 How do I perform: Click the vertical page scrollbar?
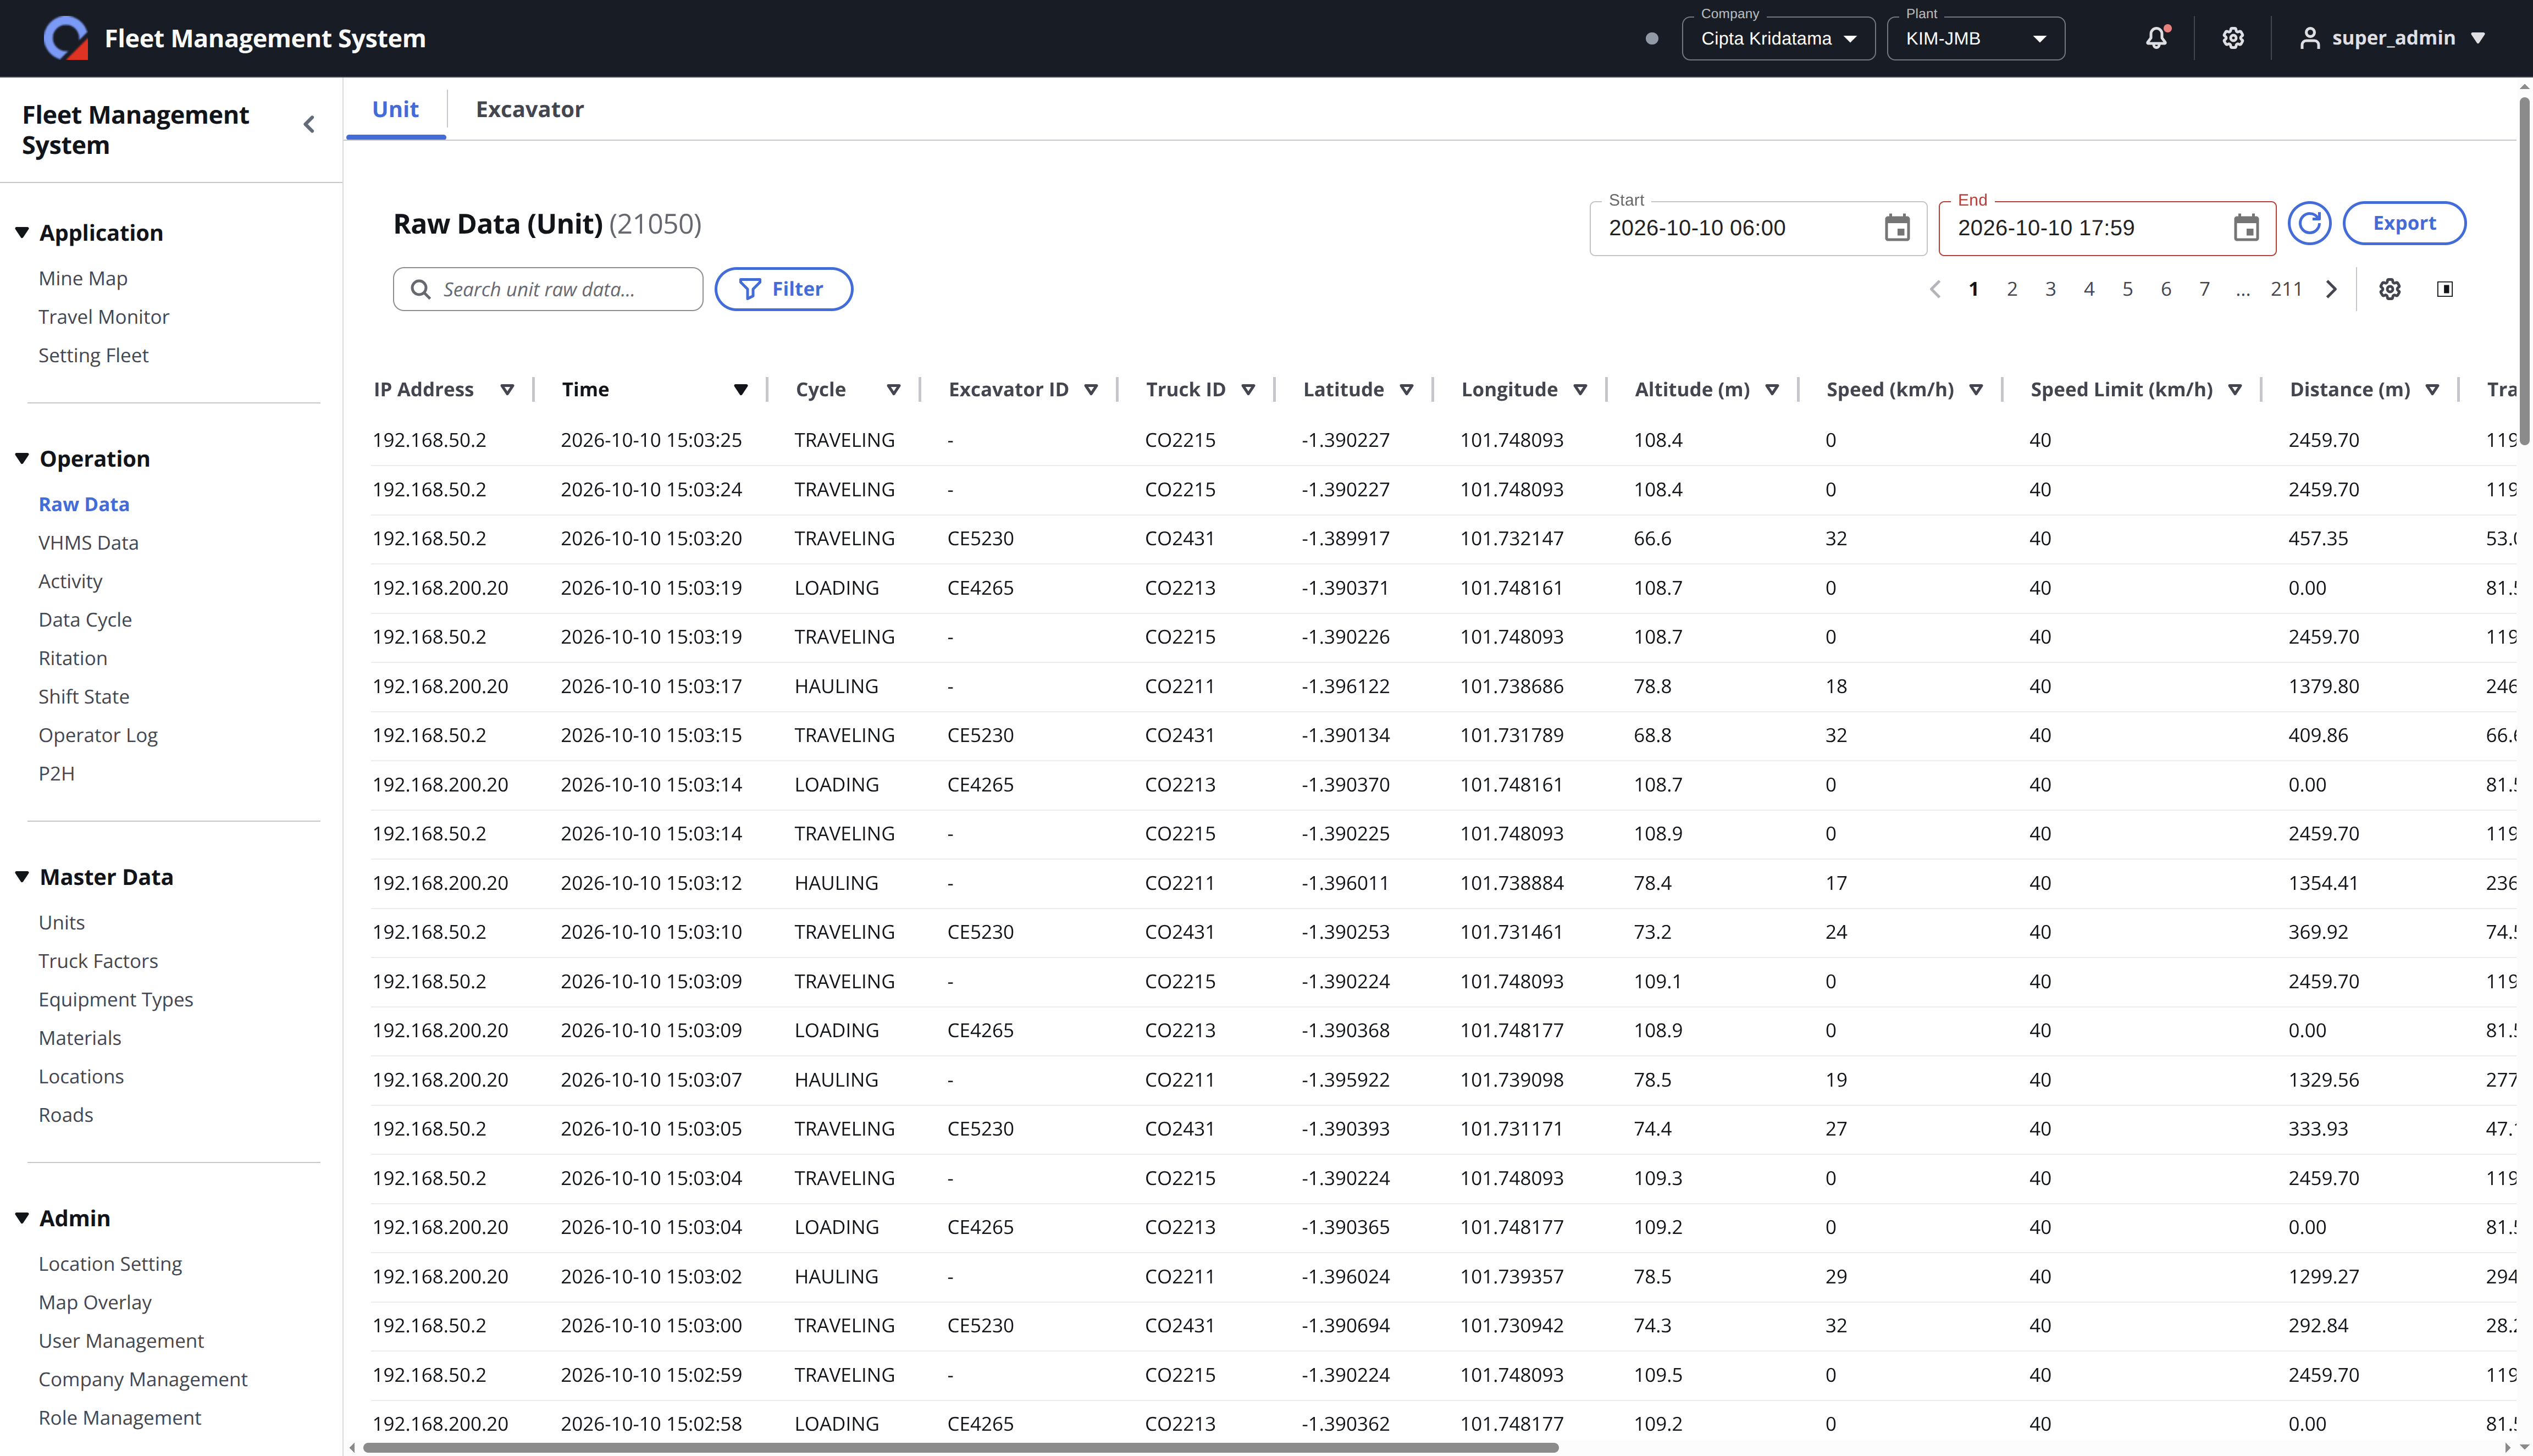tap(2525, 270)
